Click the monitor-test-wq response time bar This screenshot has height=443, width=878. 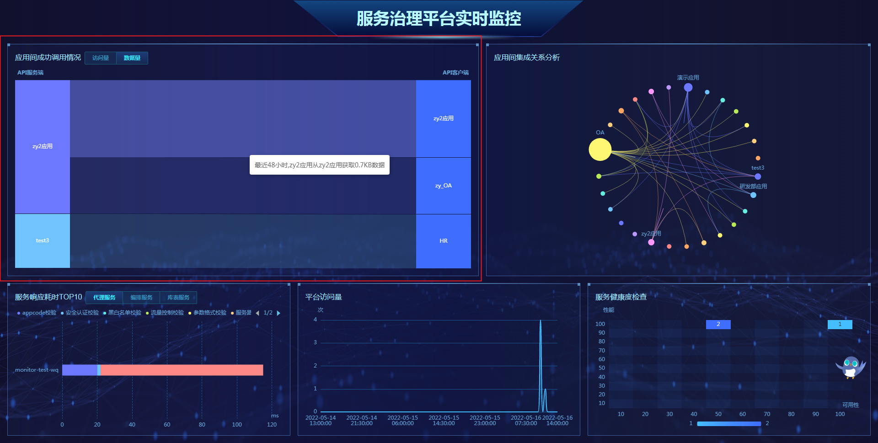tap(162, 370)
